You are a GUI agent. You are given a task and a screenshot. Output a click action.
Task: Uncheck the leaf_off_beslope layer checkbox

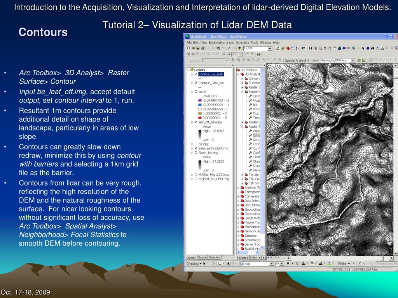196,122
